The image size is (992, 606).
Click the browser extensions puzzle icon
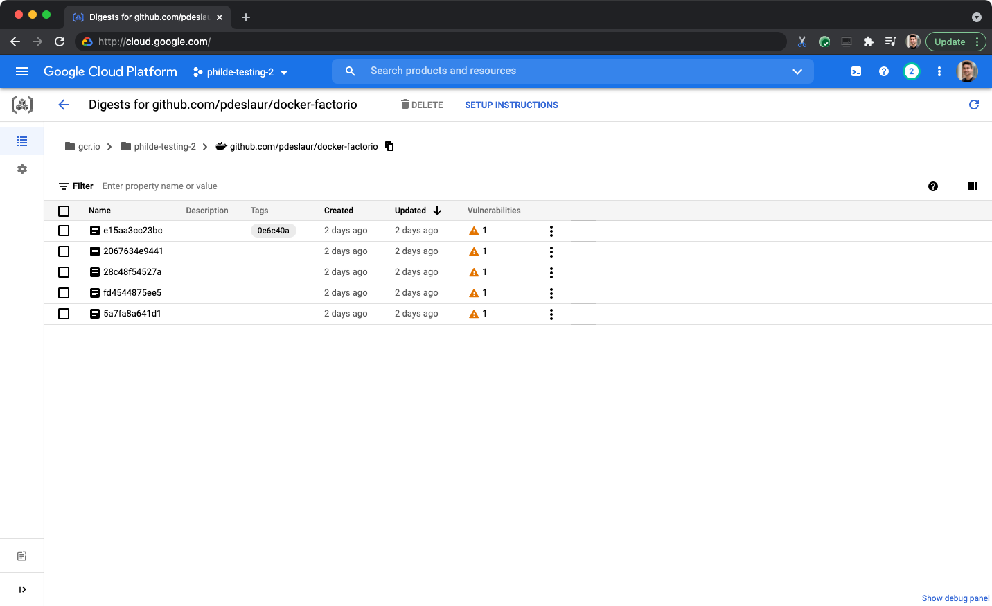868,42
